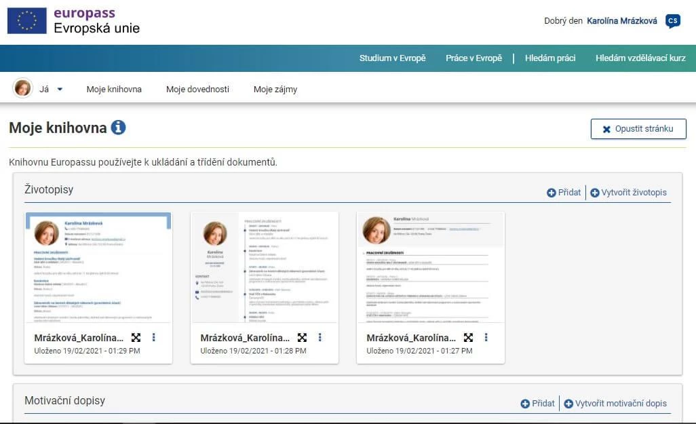Click Vytvořit životopis link
This screenshot has height=424, width=696.
629,193
